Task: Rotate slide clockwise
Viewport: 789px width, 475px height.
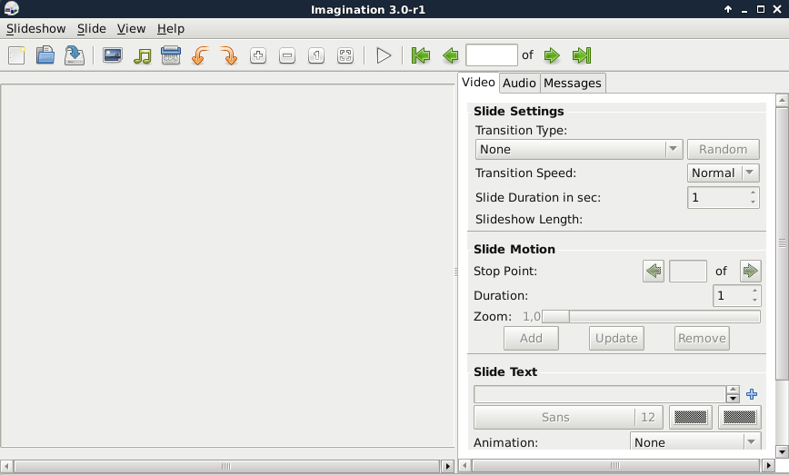Action: point(229,56)
